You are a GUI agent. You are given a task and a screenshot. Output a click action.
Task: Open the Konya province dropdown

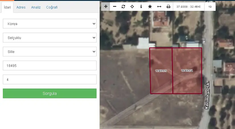(x=50, y=24)
